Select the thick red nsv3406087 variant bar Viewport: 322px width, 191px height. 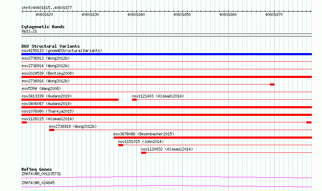pos(166,107)
